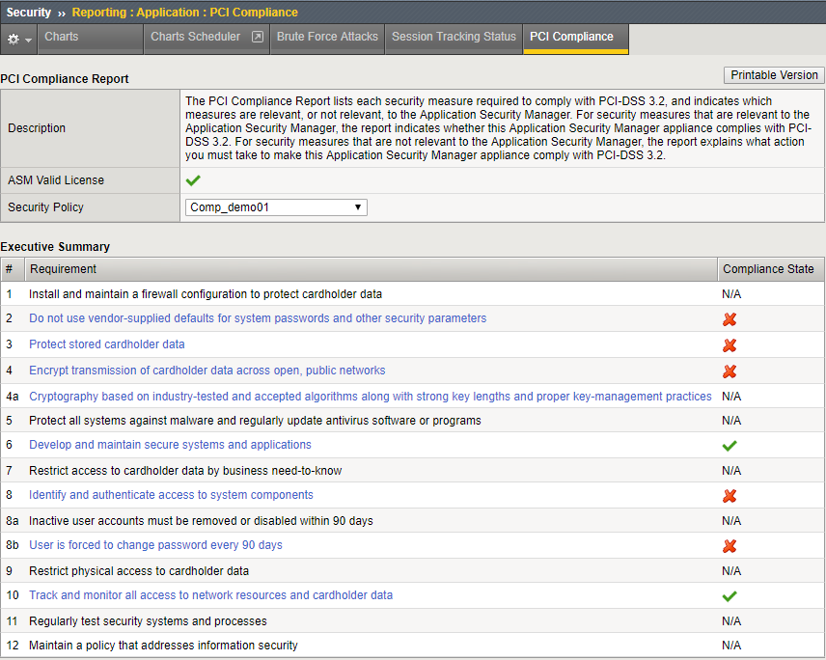This screenshot has height=660, width=826.
Task: Click row number 4a cell
Action: point(13,397)
